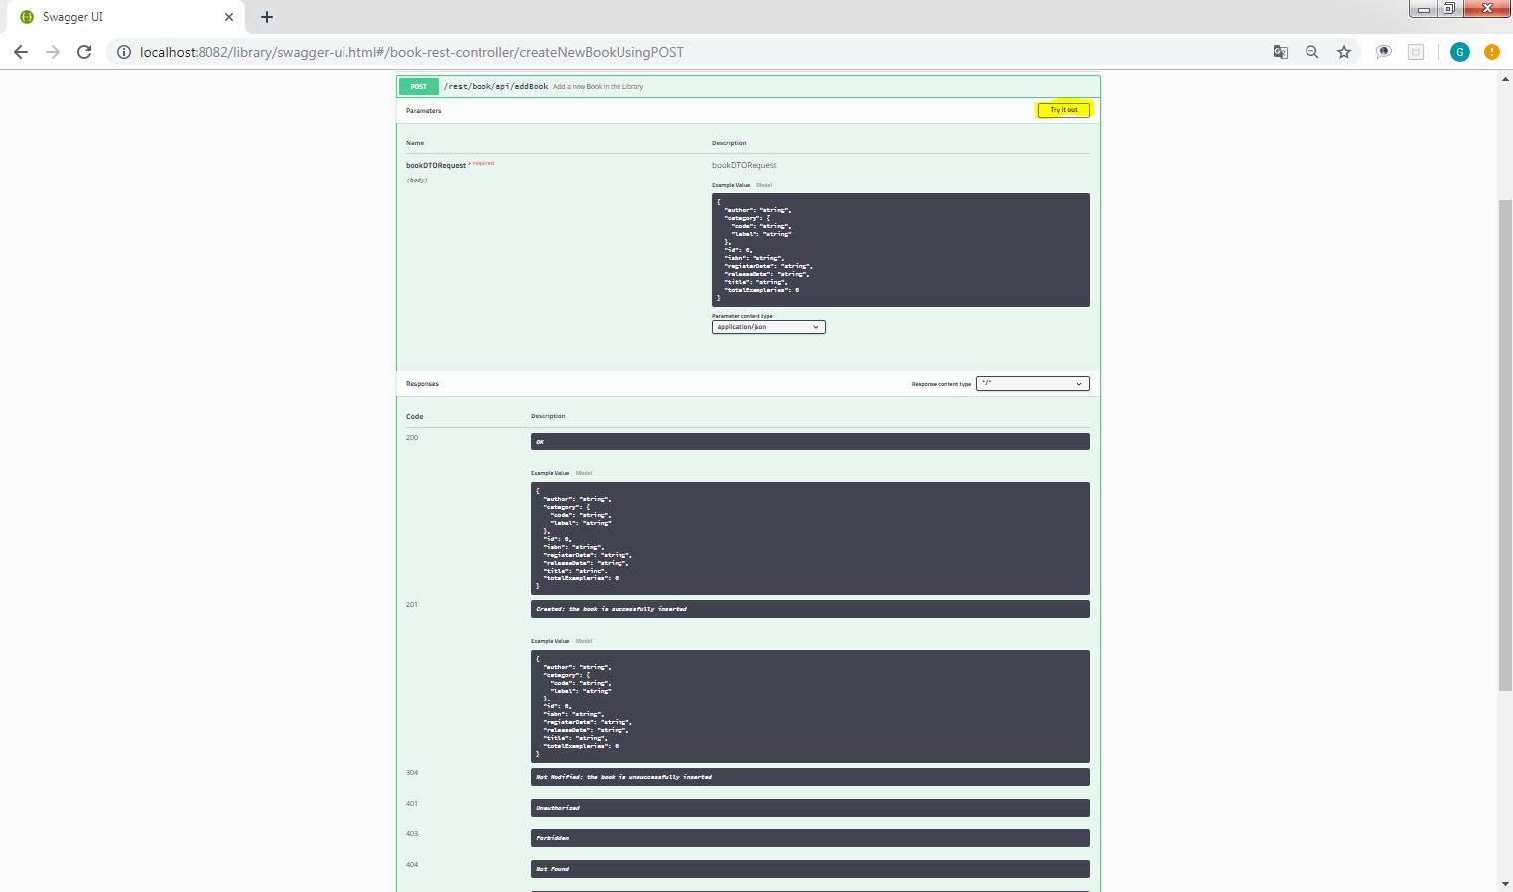Switch to Model tab under 200 response
Image resolution: width=1513 pixels, height=892 pixels.
[584, 473]
